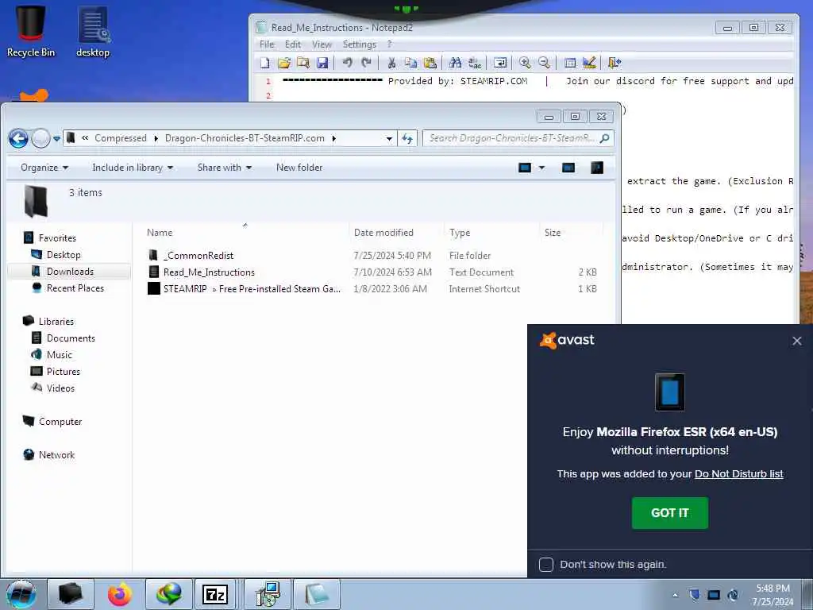
Task: Open the Edit menu in Notepad2
Action: coord(293,44)
